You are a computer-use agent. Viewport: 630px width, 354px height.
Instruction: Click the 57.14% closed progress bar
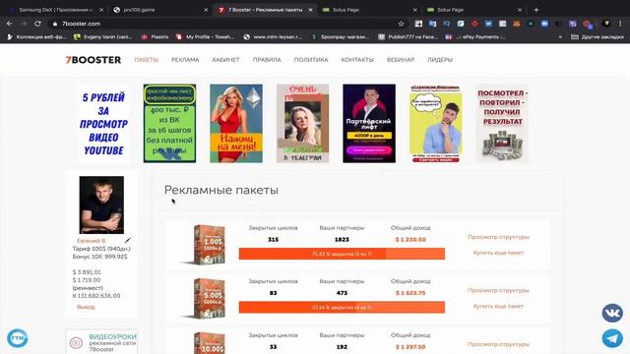[x=342, y=308]
